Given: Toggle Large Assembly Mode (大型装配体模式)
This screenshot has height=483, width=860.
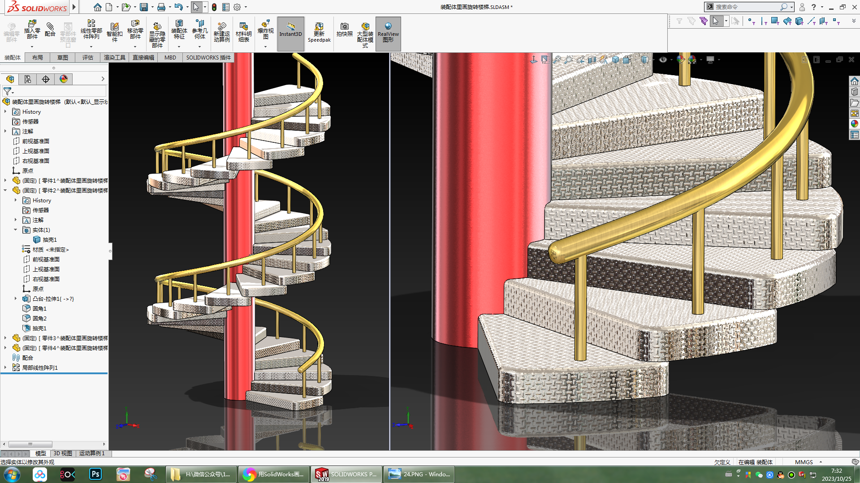Looking at the screenshot, I should [365, 34].
